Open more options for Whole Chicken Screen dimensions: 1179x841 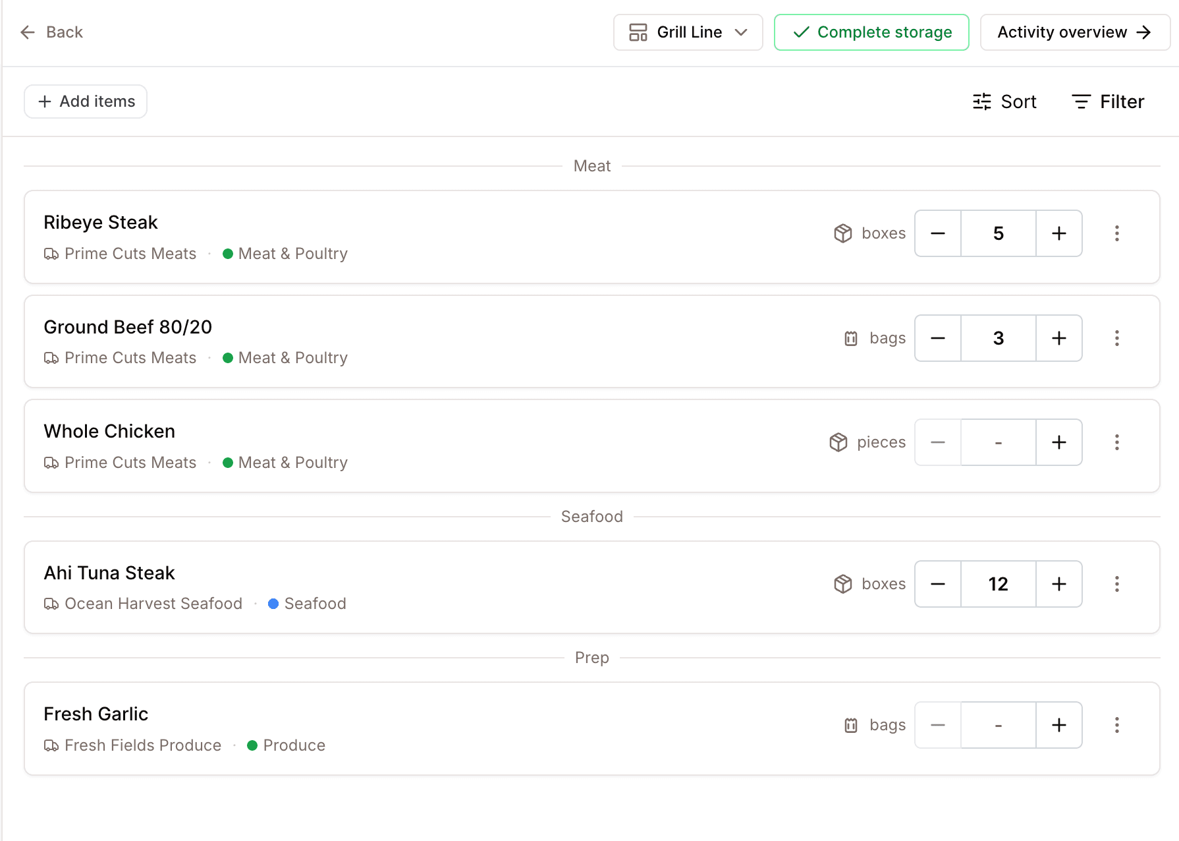1117,442
